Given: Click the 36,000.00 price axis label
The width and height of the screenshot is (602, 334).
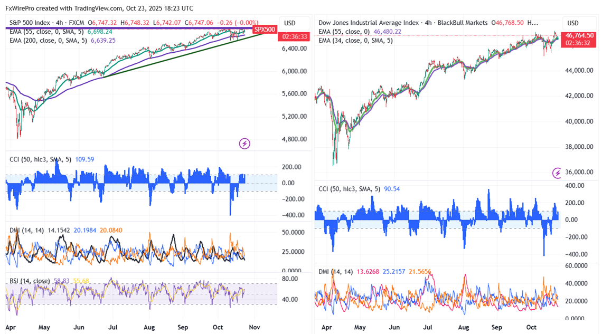Looking at the screenshot, I should point(579,172).
